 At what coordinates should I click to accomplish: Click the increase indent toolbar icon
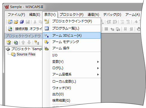(x=109, y=22)
